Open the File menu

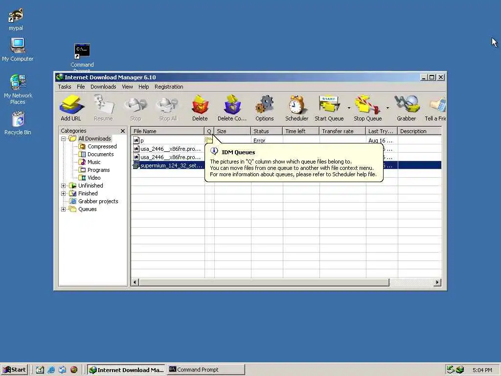coord(81,87)
